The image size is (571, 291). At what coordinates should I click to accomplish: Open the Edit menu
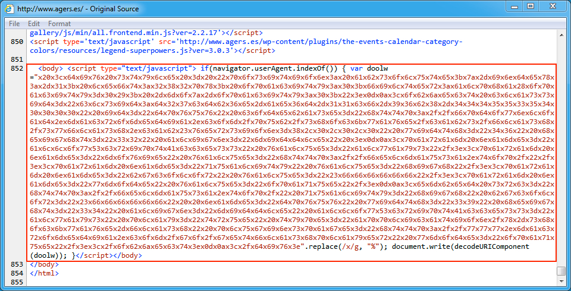pyautogui.click(x=34, y=24)
